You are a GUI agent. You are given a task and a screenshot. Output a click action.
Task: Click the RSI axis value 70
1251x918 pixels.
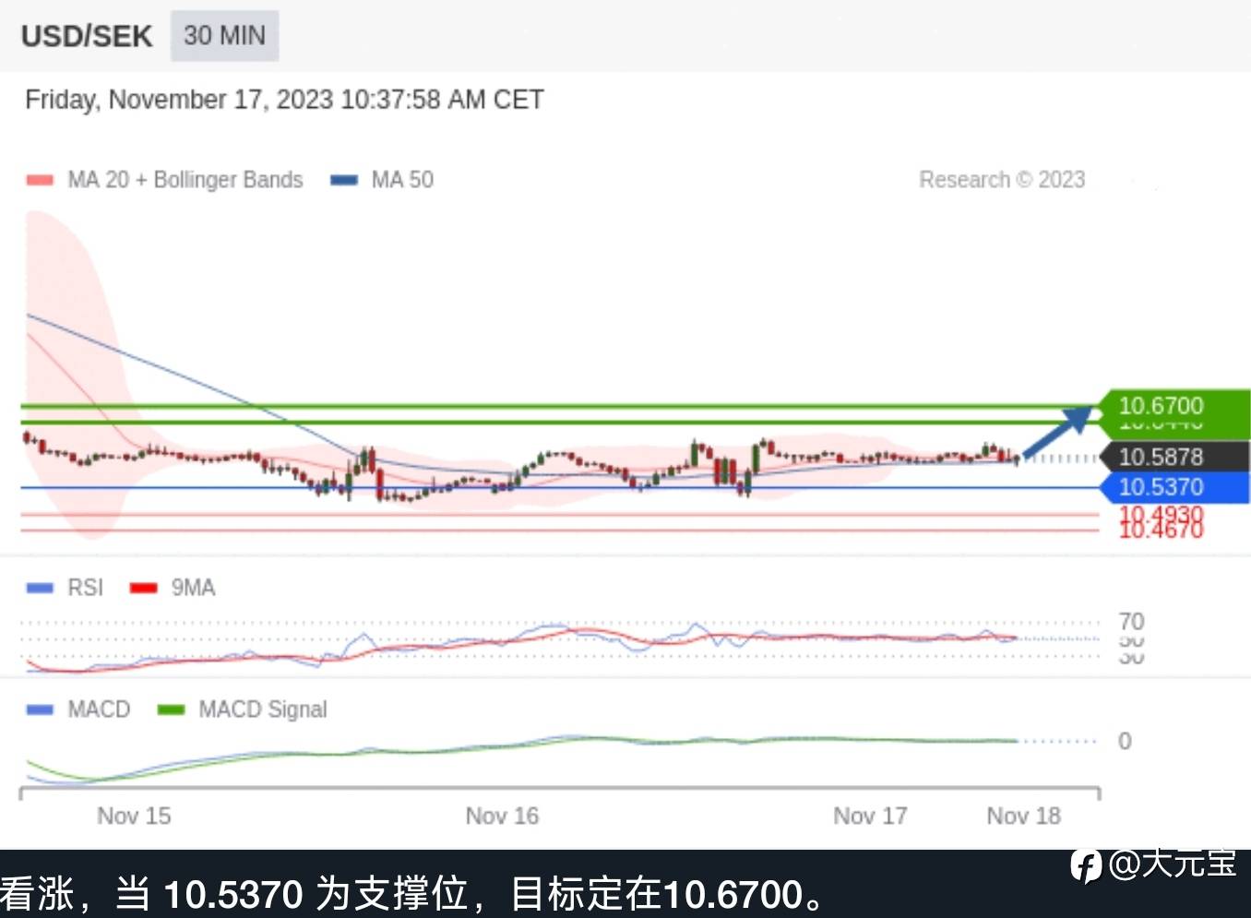(x=1131, y=621)
